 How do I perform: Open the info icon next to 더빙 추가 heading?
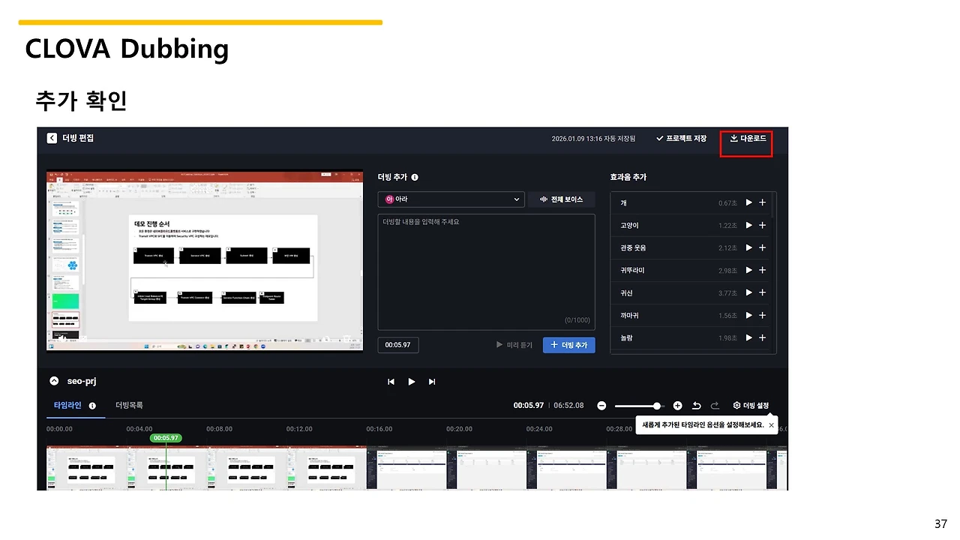415,178
